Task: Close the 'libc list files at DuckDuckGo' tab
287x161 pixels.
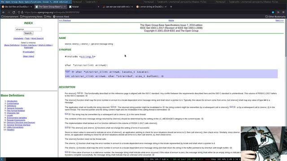Action: (x=31, y=7)
